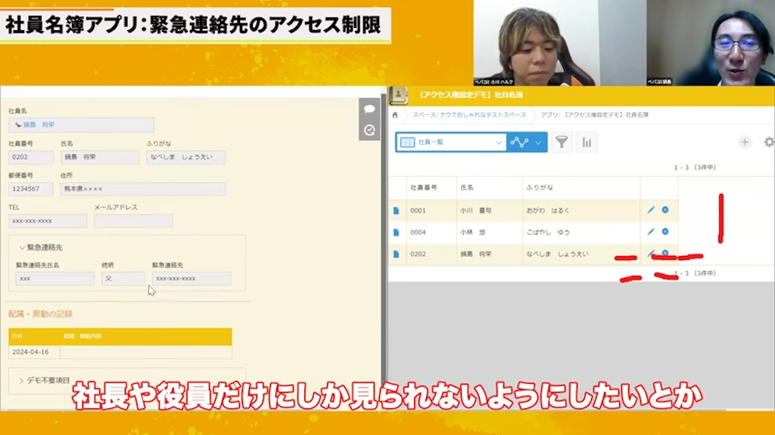Click the 続柄 field showing 父
This screenshot has width=775, height=435.
[123, 279]
